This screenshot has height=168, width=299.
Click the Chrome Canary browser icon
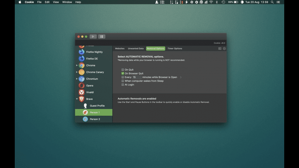tap(81, 72)
